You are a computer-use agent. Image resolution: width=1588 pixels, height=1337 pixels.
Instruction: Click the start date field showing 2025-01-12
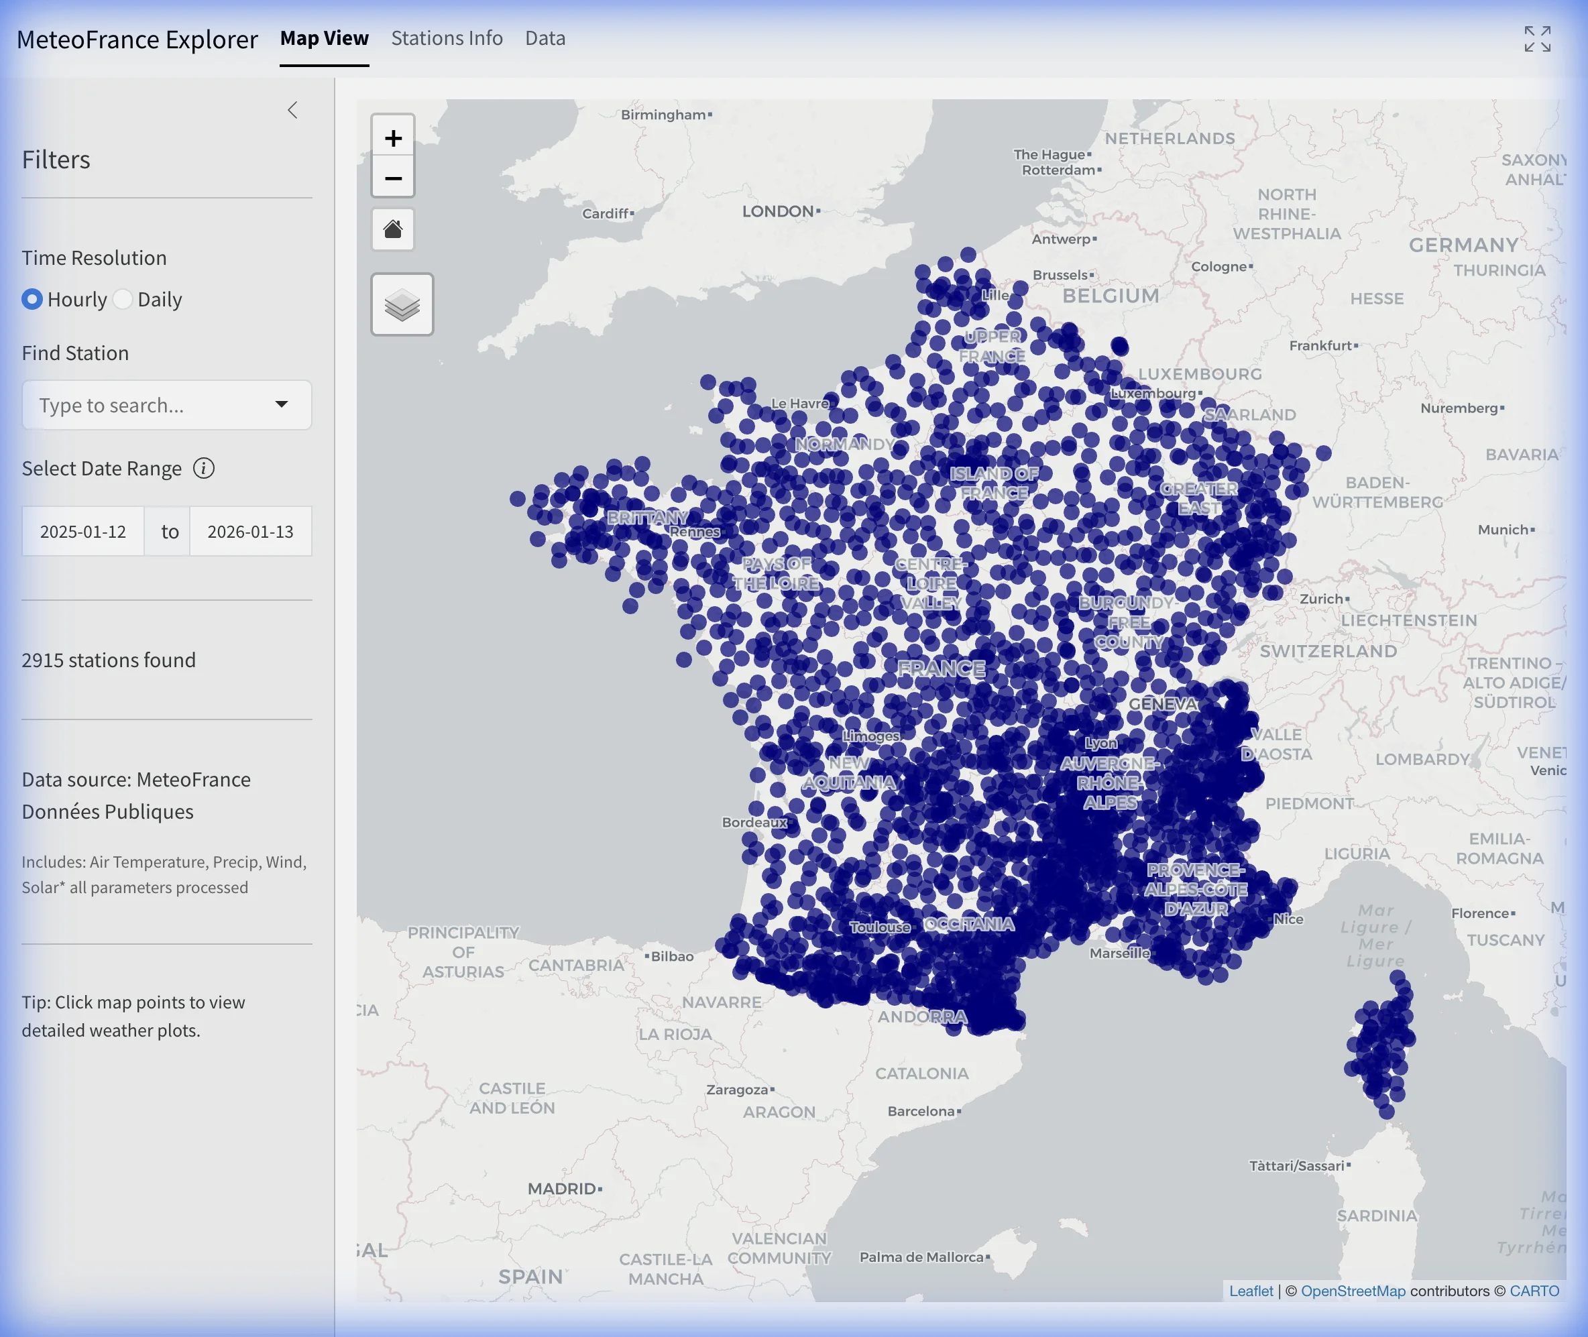(x=83, y=531)
